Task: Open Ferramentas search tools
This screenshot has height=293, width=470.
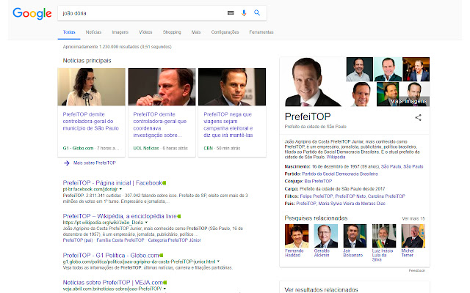Action: (x=261, y=32)
